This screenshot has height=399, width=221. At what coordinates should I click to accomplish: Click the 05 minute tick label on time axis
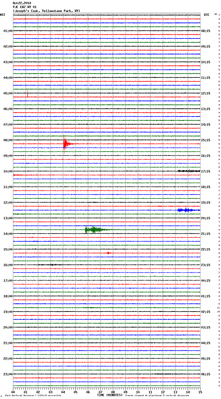pyautogui.click(x=75, y=392)
